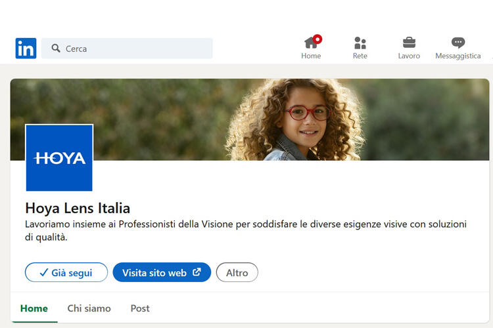Unfollow via Già segui button
Image resolution: width=493 pixels, height=328 pixels.
[66, 272]
